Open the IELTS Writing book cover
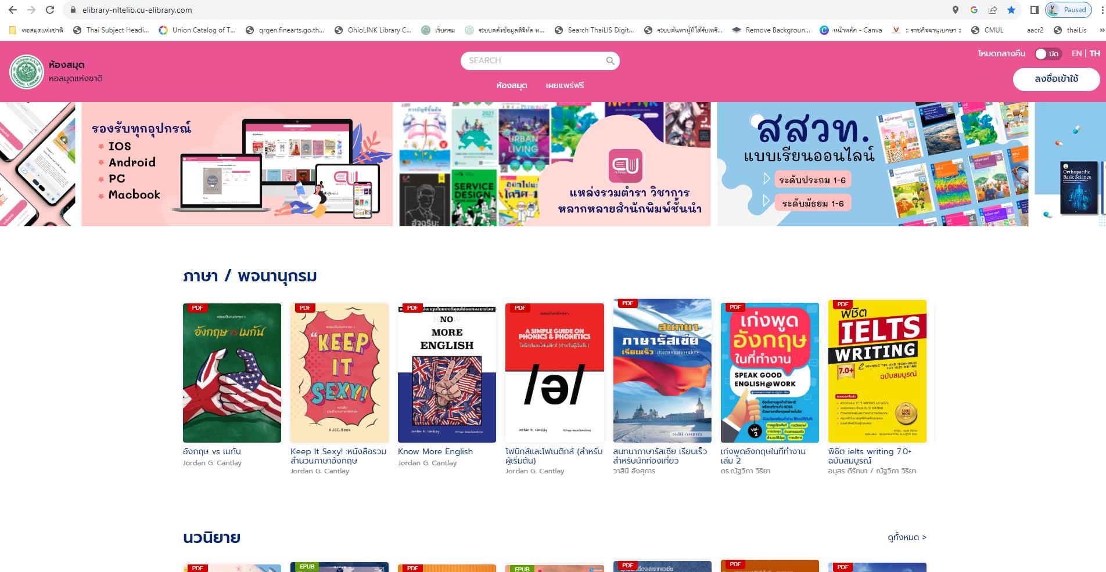This screenshot has width=1106, height=572. tap(877, 371)
